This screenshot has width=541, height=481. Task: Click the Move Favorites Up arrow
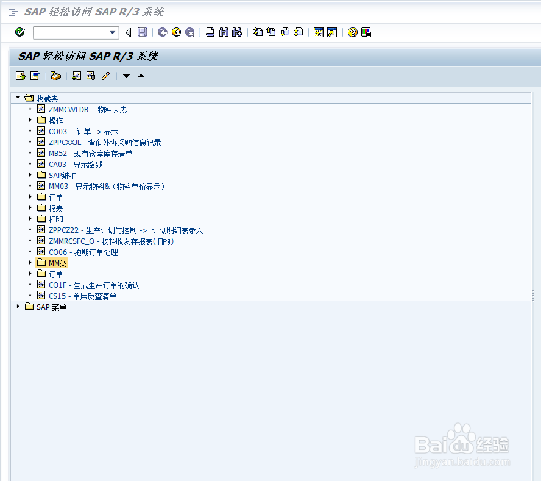pos(141,76)
